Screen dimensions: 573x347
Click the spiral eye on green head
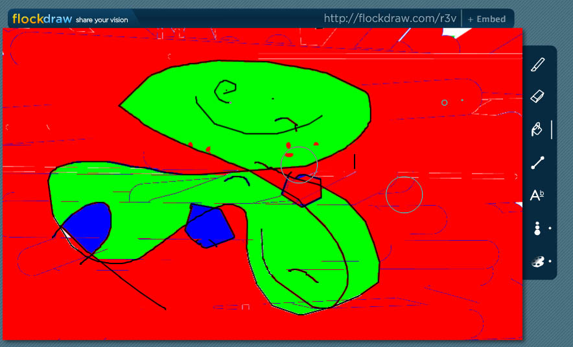(226, 89)
